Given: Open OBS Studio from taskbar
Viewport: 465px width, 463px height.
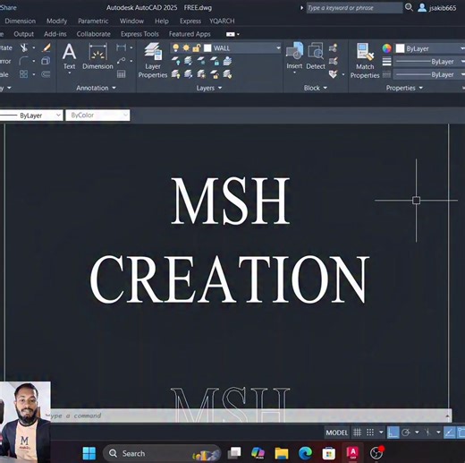Looking at the screenshot, I should (376, 453).
